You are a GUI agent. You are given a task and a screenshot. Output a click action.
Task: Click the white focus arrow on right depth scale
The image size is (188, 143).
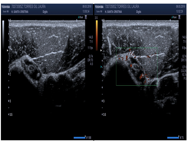(101, 51)
